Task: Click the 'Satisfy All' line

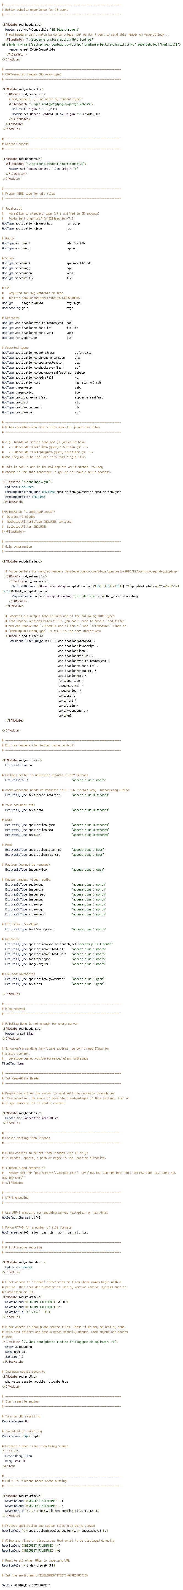Action: [14, 1356]
